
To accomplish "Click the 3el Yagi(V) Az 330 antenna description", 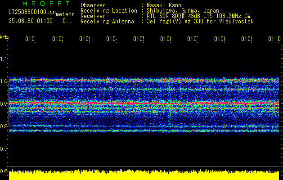I will click(x=200, y=22).
